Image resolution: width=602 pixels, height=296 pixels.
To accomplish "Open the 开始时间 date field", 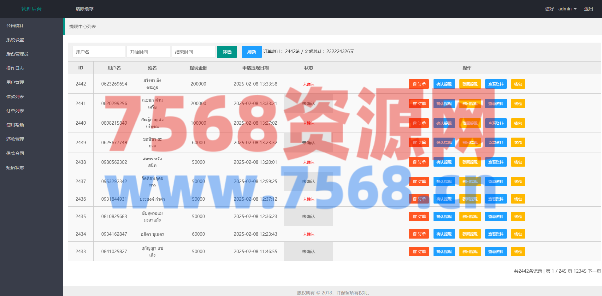I will coord(148,52).
